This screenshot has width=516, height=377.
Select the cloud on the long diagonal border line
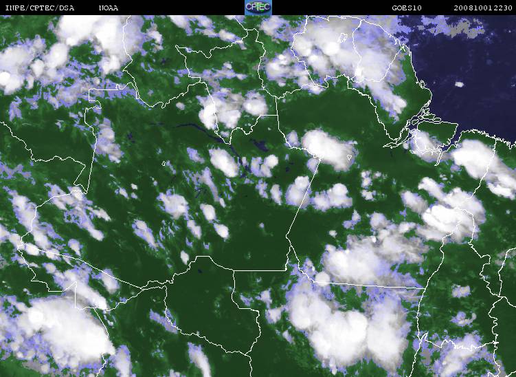(298, 191)
